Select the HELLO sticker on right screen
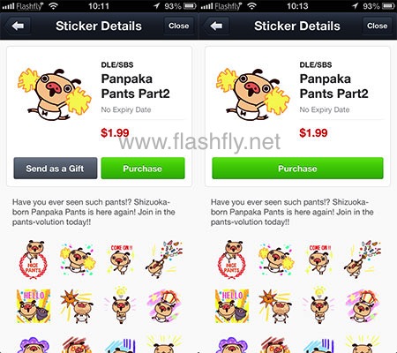This screenshot has height=353, width=397. click(232, 306)
